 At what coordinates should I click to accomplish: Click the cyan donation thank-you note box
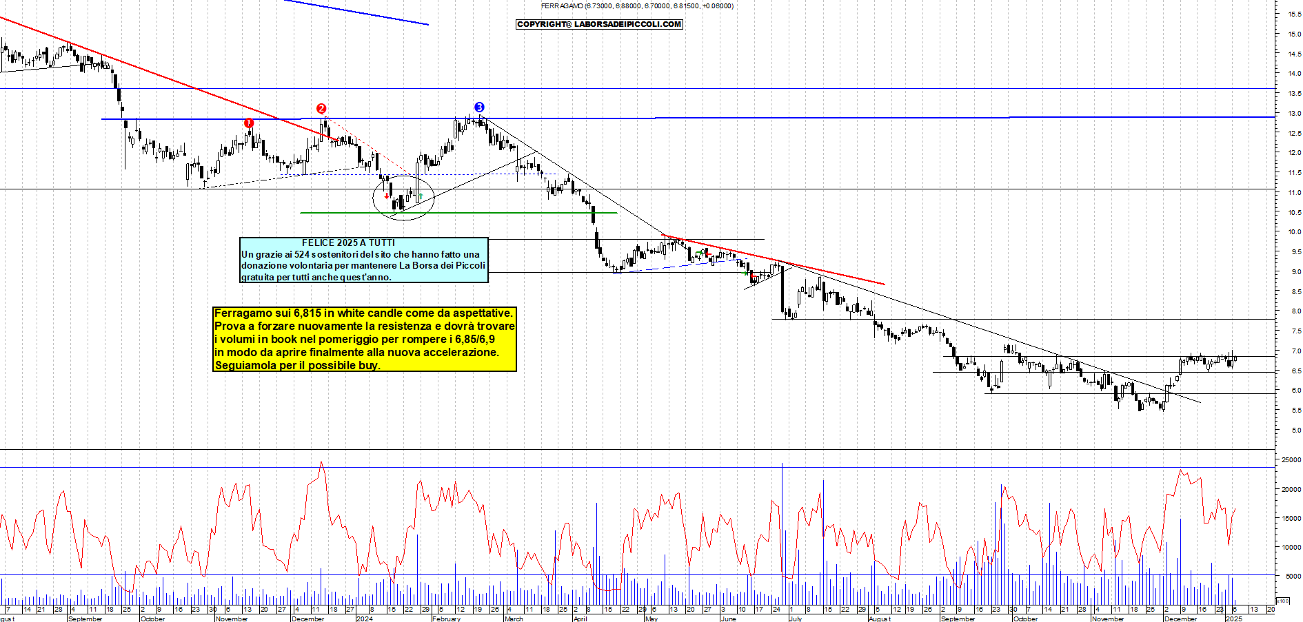tap(363, 260)
